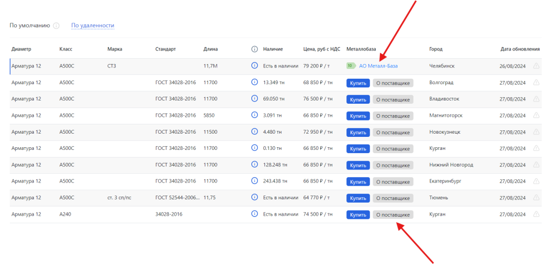
Task: Click the info icon beside "По умолчанию"
Action: click(x=56, y=26)
